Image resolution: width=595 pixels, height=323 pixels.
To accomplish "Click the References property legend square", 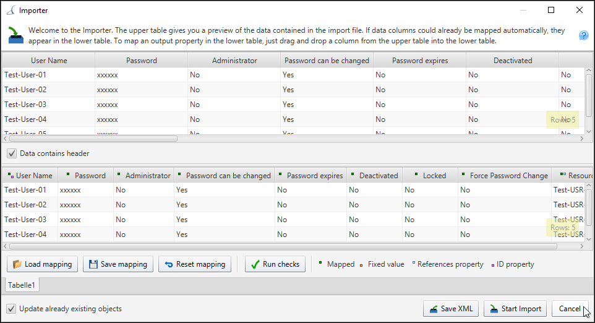I will pos(414,262).
